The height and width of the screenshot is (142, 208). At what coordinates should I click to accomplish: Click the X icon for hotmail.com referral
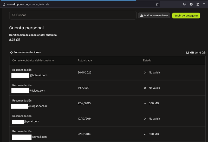145,73
